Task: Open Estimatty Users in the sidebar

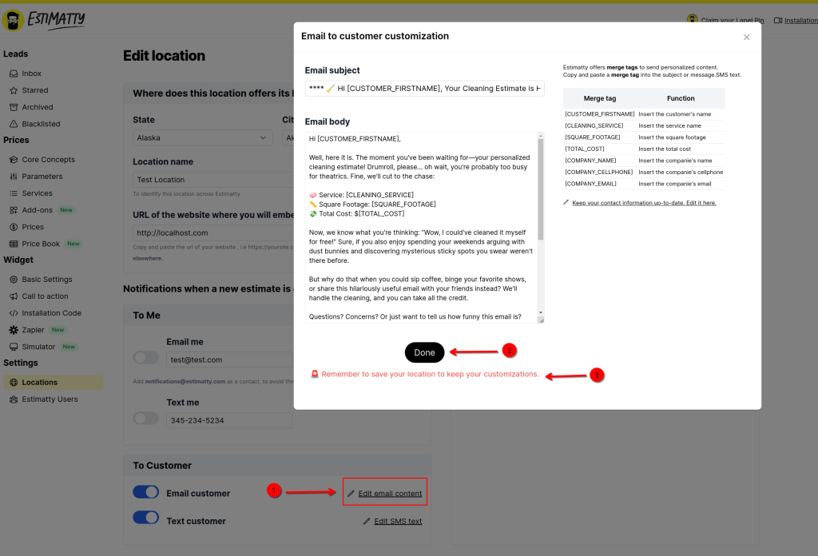Action: pyautogui.click(x=50, y=399)
